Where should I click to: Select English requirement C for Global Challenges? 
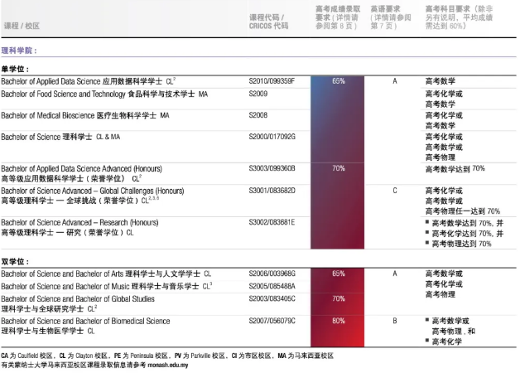click(395, 191)
